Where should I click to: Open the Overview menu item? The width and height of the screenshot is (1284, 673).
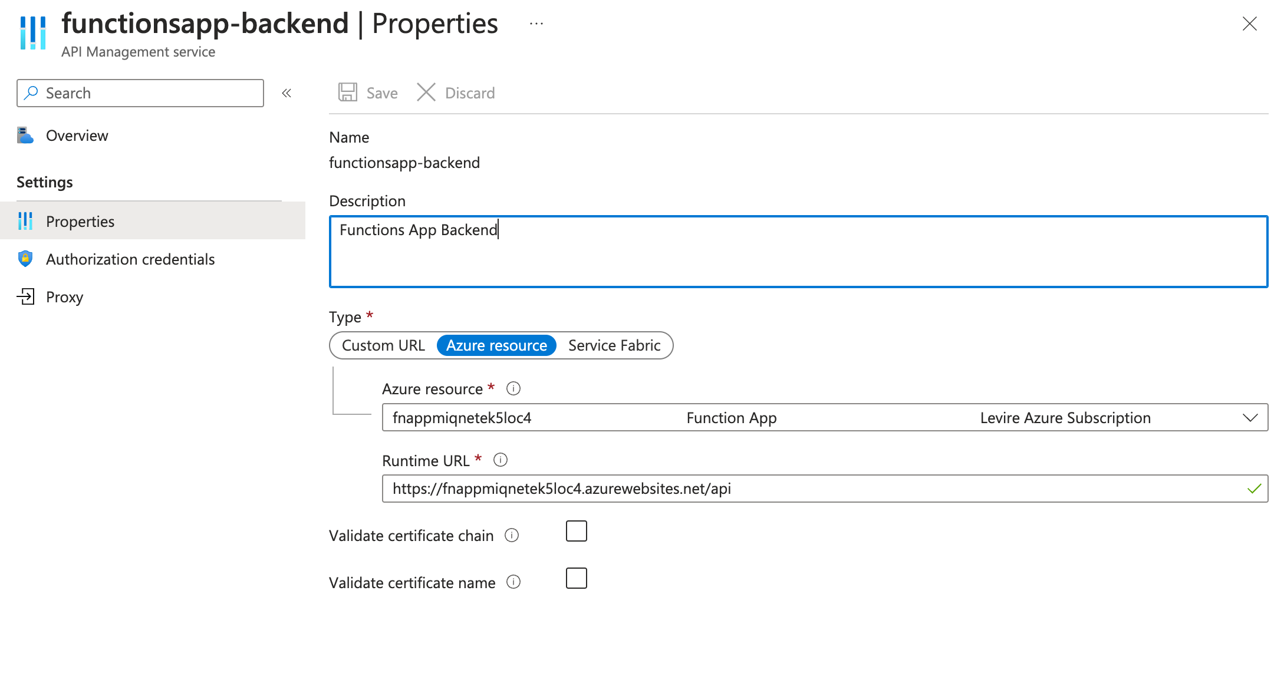point(77,136)
